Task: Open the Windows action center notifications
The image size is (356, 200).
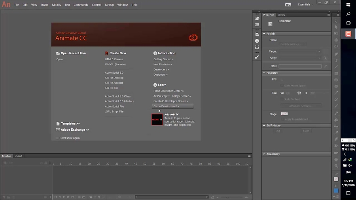Action: point(348,193)
